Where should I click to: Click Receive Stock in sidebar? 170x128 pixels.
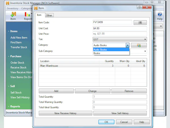[18, 67]
